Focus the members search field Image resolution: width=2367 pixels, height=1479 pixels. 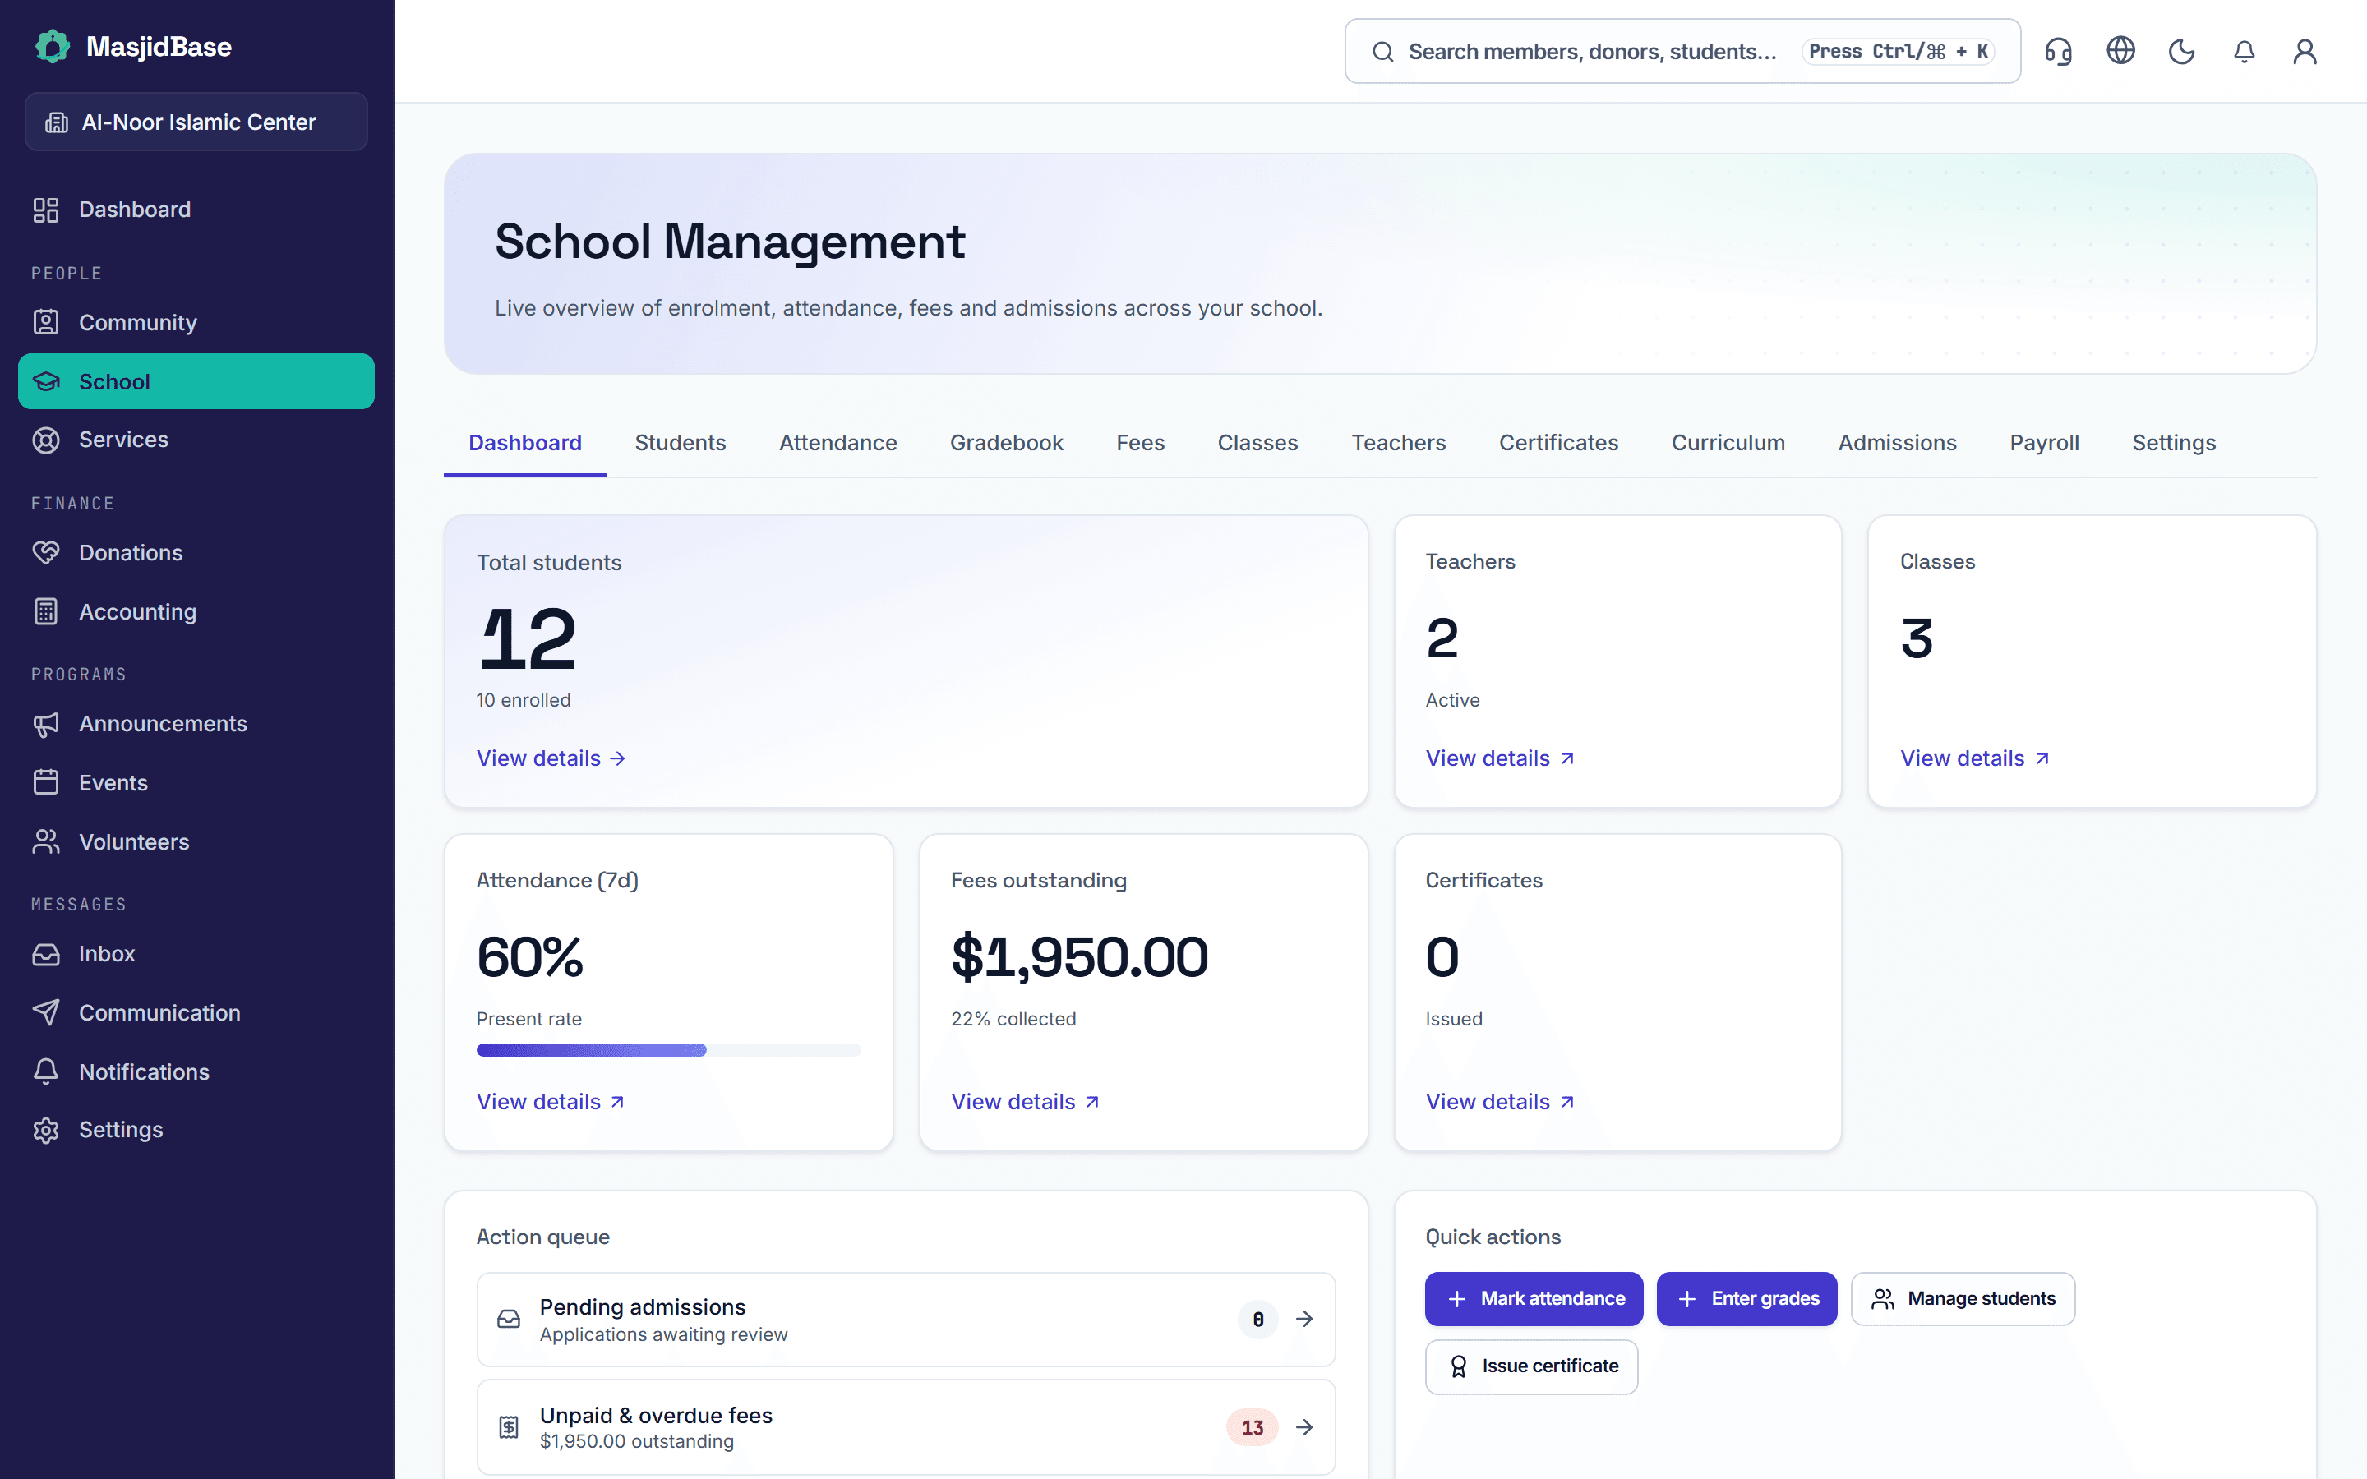(x=1682, y=51)
